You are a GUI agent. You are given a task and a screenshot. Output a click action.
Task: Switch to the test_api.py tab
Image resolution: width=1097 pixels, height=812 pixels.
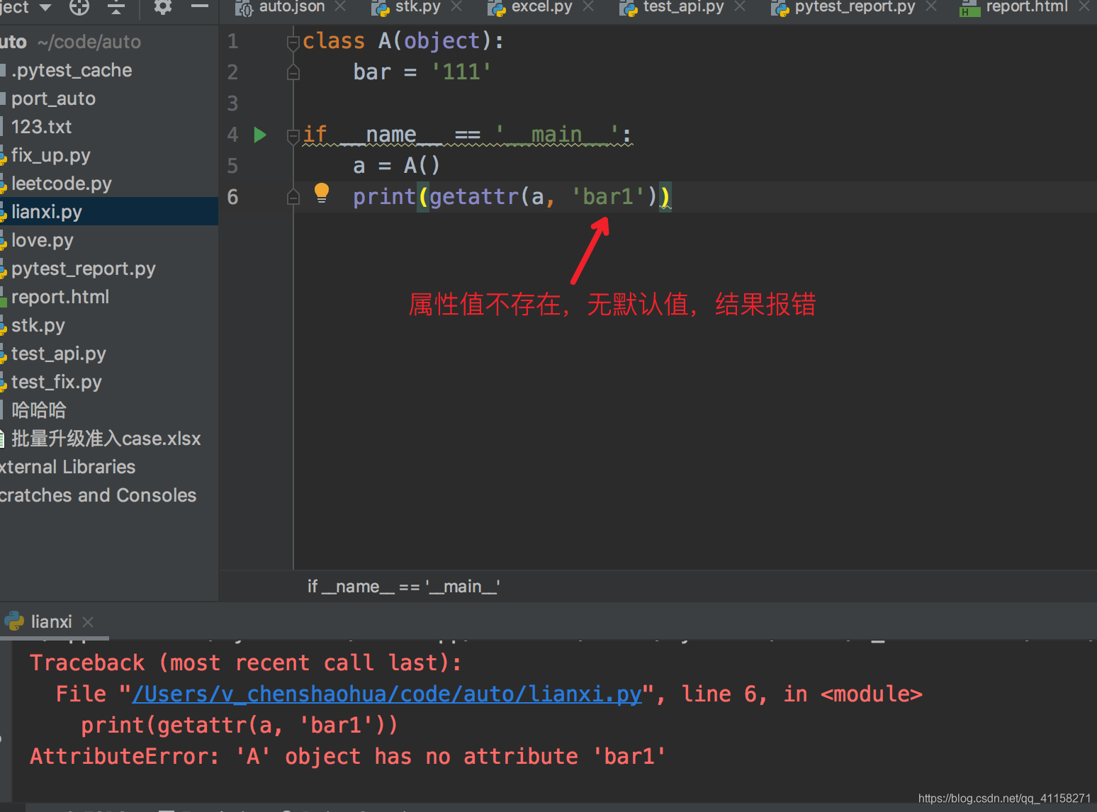[683, 7]
